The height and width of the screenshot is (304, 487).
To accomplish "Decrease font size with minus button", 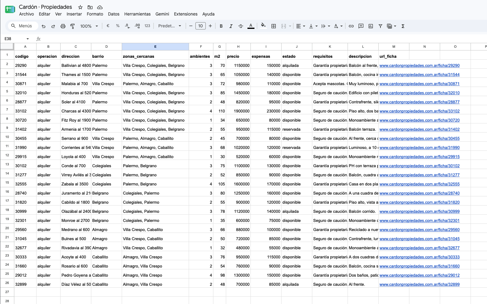I will 191,26.
